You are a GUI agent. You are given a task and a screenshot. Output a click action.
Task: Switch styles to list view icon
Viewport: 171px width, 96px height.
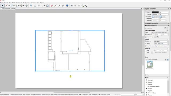pyautogui.click(x=165, y=60)
